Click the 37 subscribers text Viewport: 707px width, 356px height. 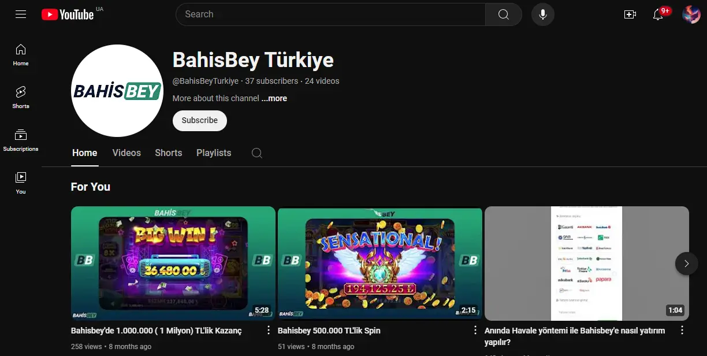(x=271, y=81)
